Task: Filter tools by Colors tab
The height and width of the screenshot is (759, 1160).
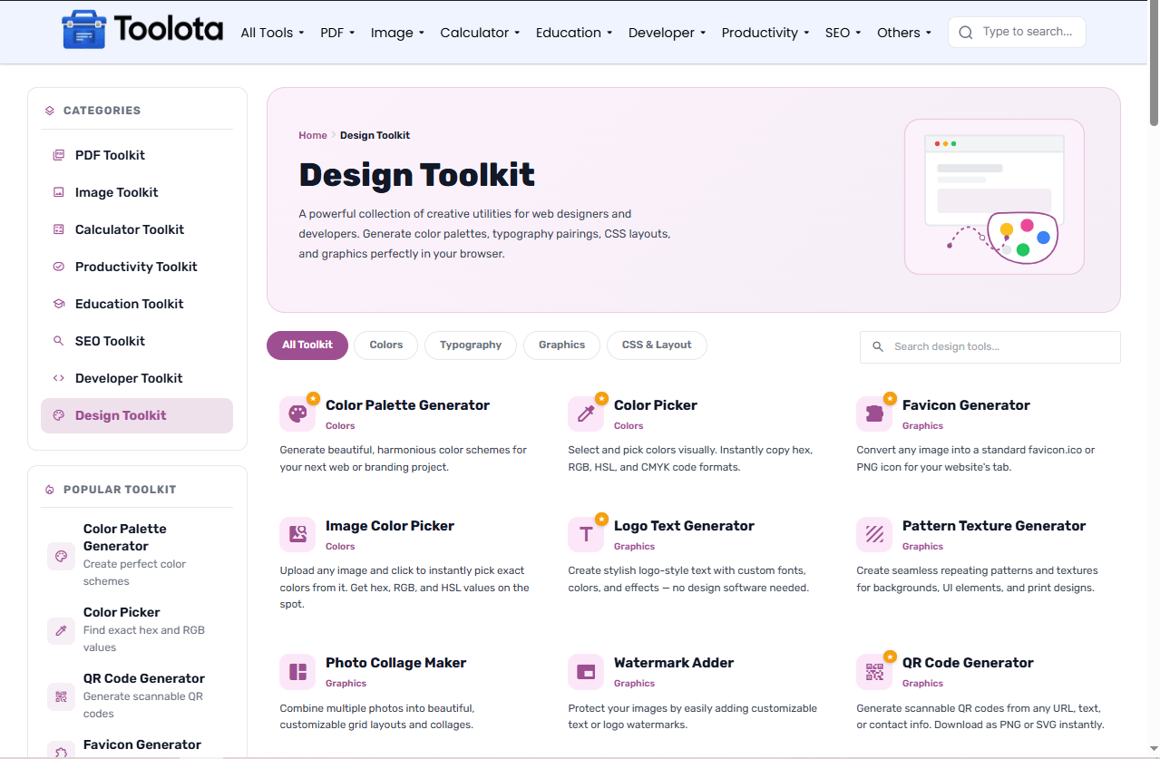Action: [386, 345]
